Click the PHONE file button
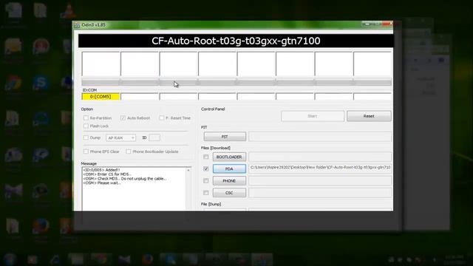 pos(229,180)
